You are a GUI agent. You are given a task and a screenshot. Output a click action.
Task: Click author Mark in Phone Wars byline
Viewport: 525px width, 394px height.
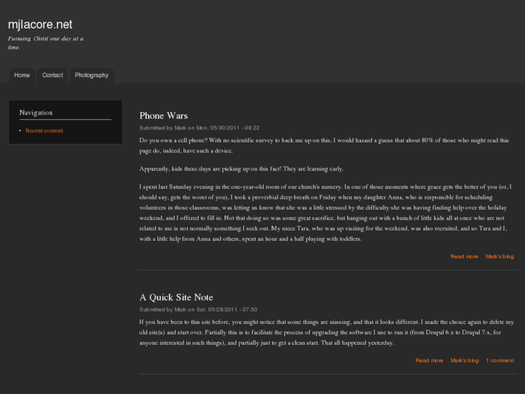[181, 128]
